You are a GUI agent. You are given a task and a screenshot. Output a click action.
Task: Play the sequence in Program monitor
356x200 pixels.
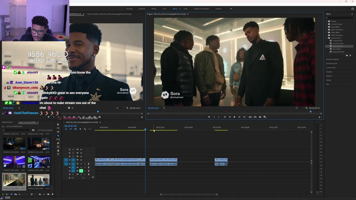click(234, 117)
